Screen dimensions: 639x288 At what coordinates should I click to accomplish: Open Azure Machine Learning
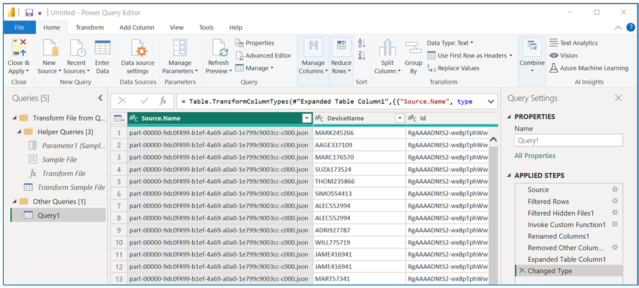[x=589, y=68]
